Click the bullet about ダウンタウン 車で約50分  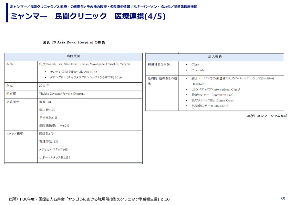(86, 77)
